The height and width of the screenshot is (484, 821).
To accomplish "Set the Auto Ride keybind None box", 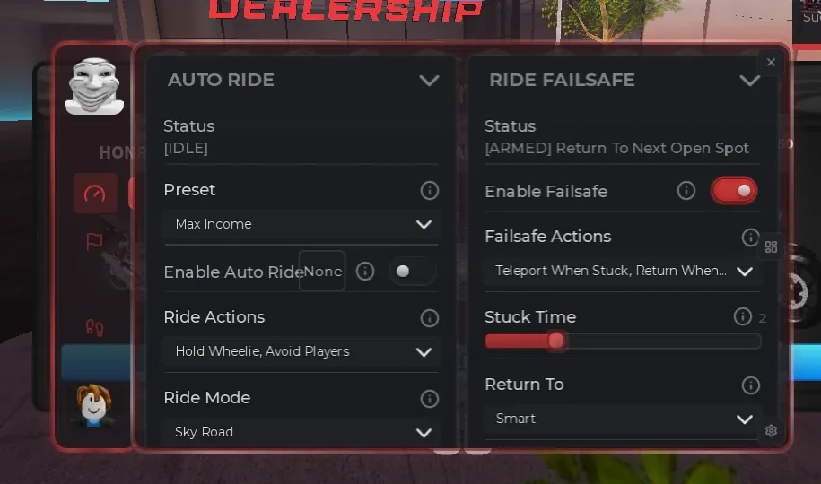I will click(x=322, y=271).
